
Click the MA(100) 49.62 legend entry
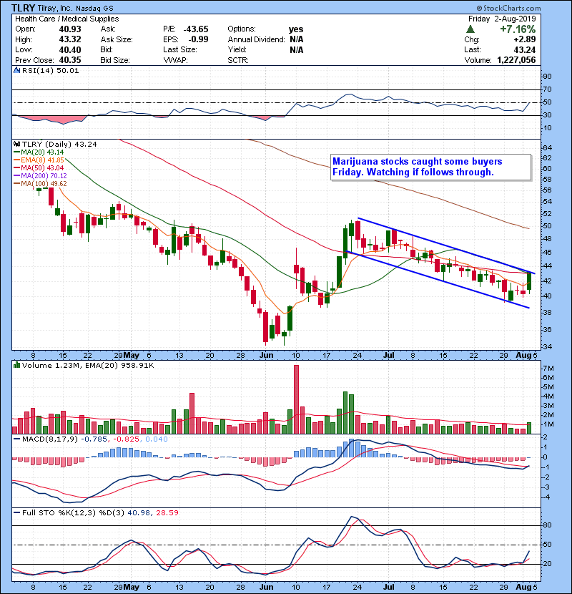[41, 184]
